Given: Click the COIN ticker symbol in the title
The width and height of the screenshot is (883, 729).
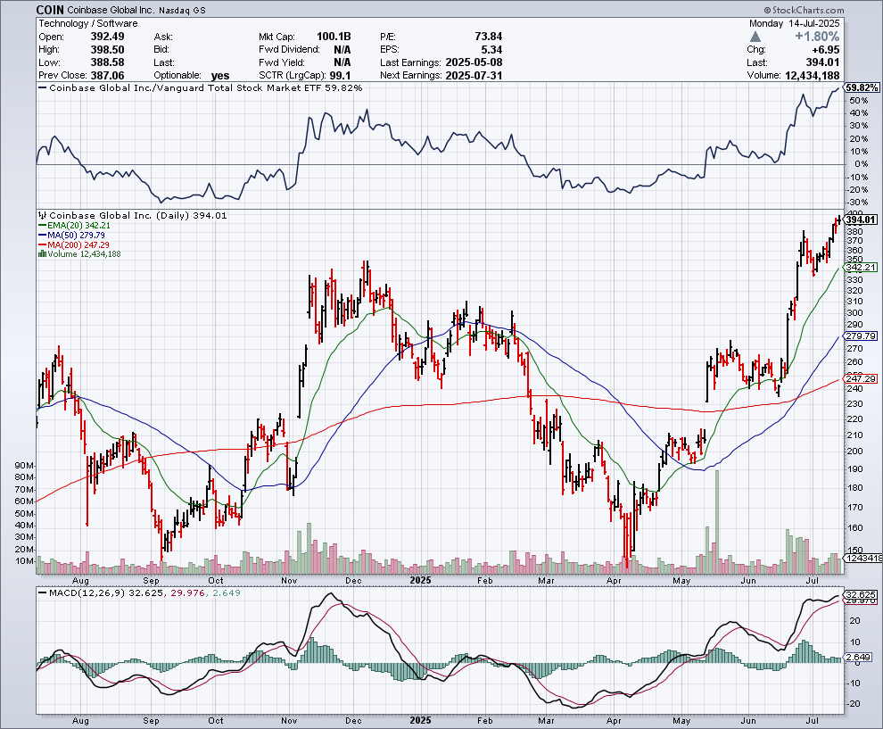Looking at the screenshot, I should coord(50,10).
